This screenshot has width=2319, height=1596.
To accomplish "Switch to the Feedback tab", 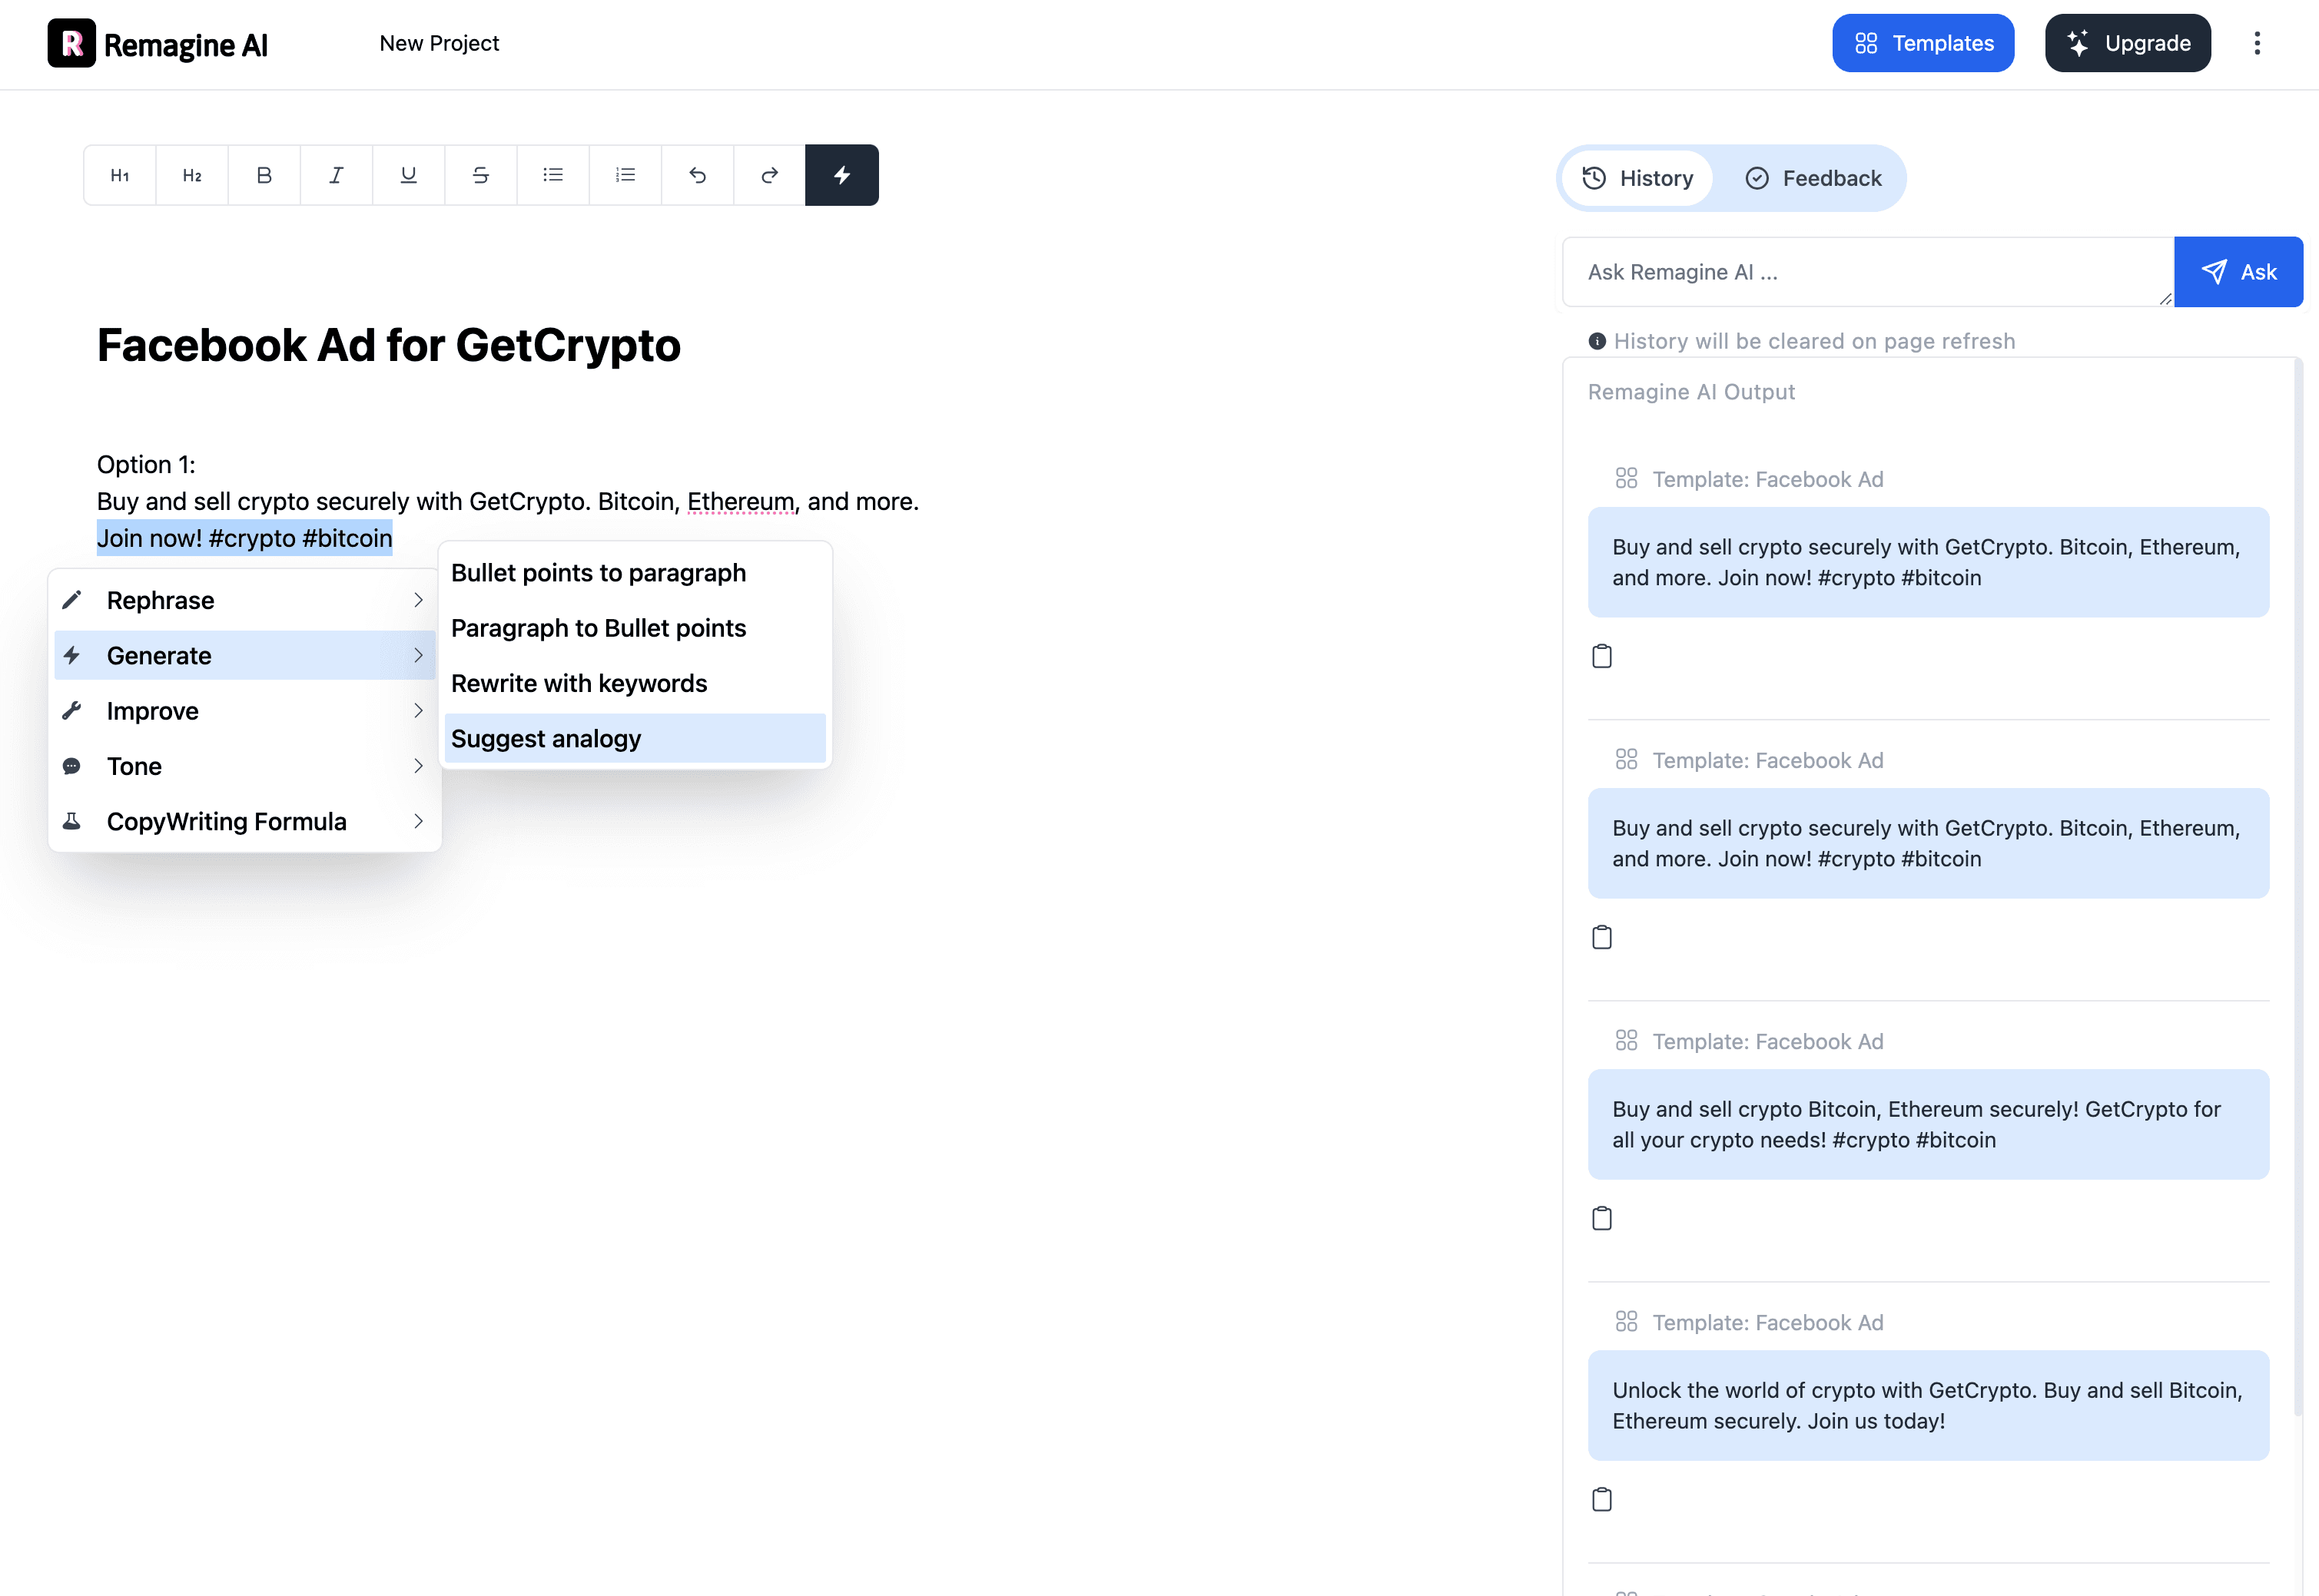I will (1813, 178).
